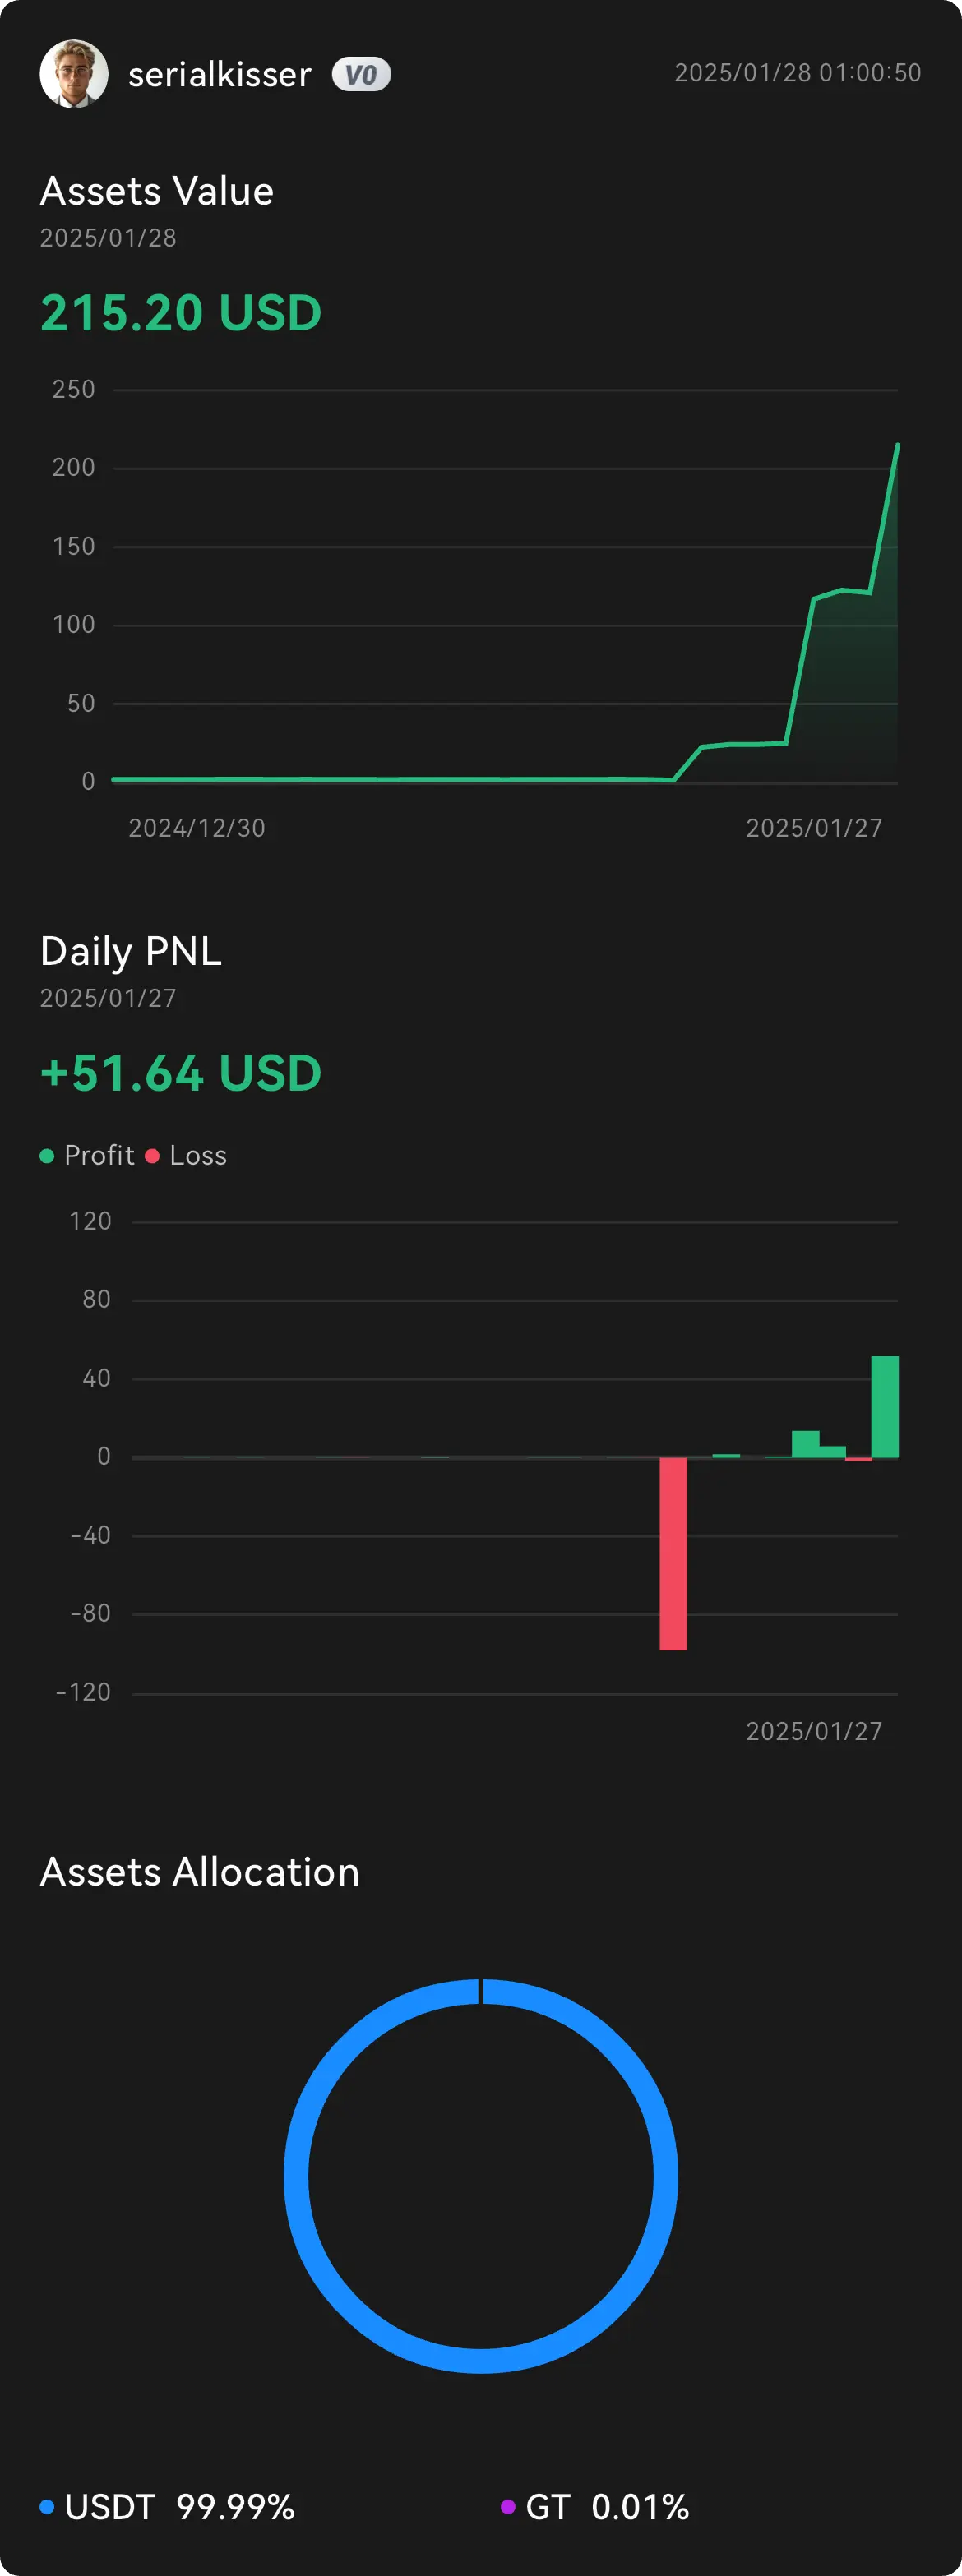The height and width of the screenshot is (2576, 962).
Task: Select the tallest green profit bar
Action: point(885,1407)
